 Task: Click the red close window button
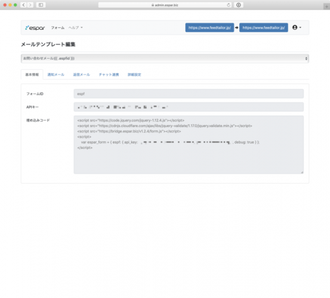[5, 5]
